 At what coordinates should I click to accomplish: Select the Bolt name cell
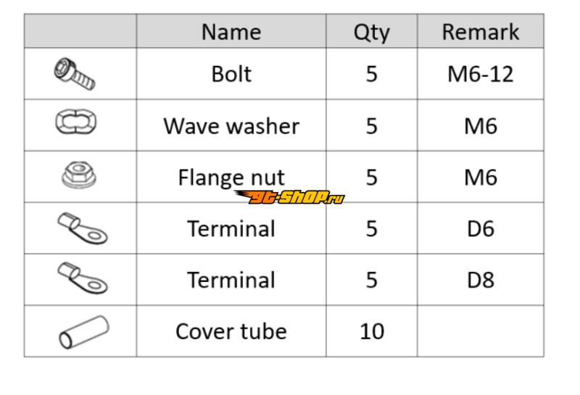click(231, 74)
